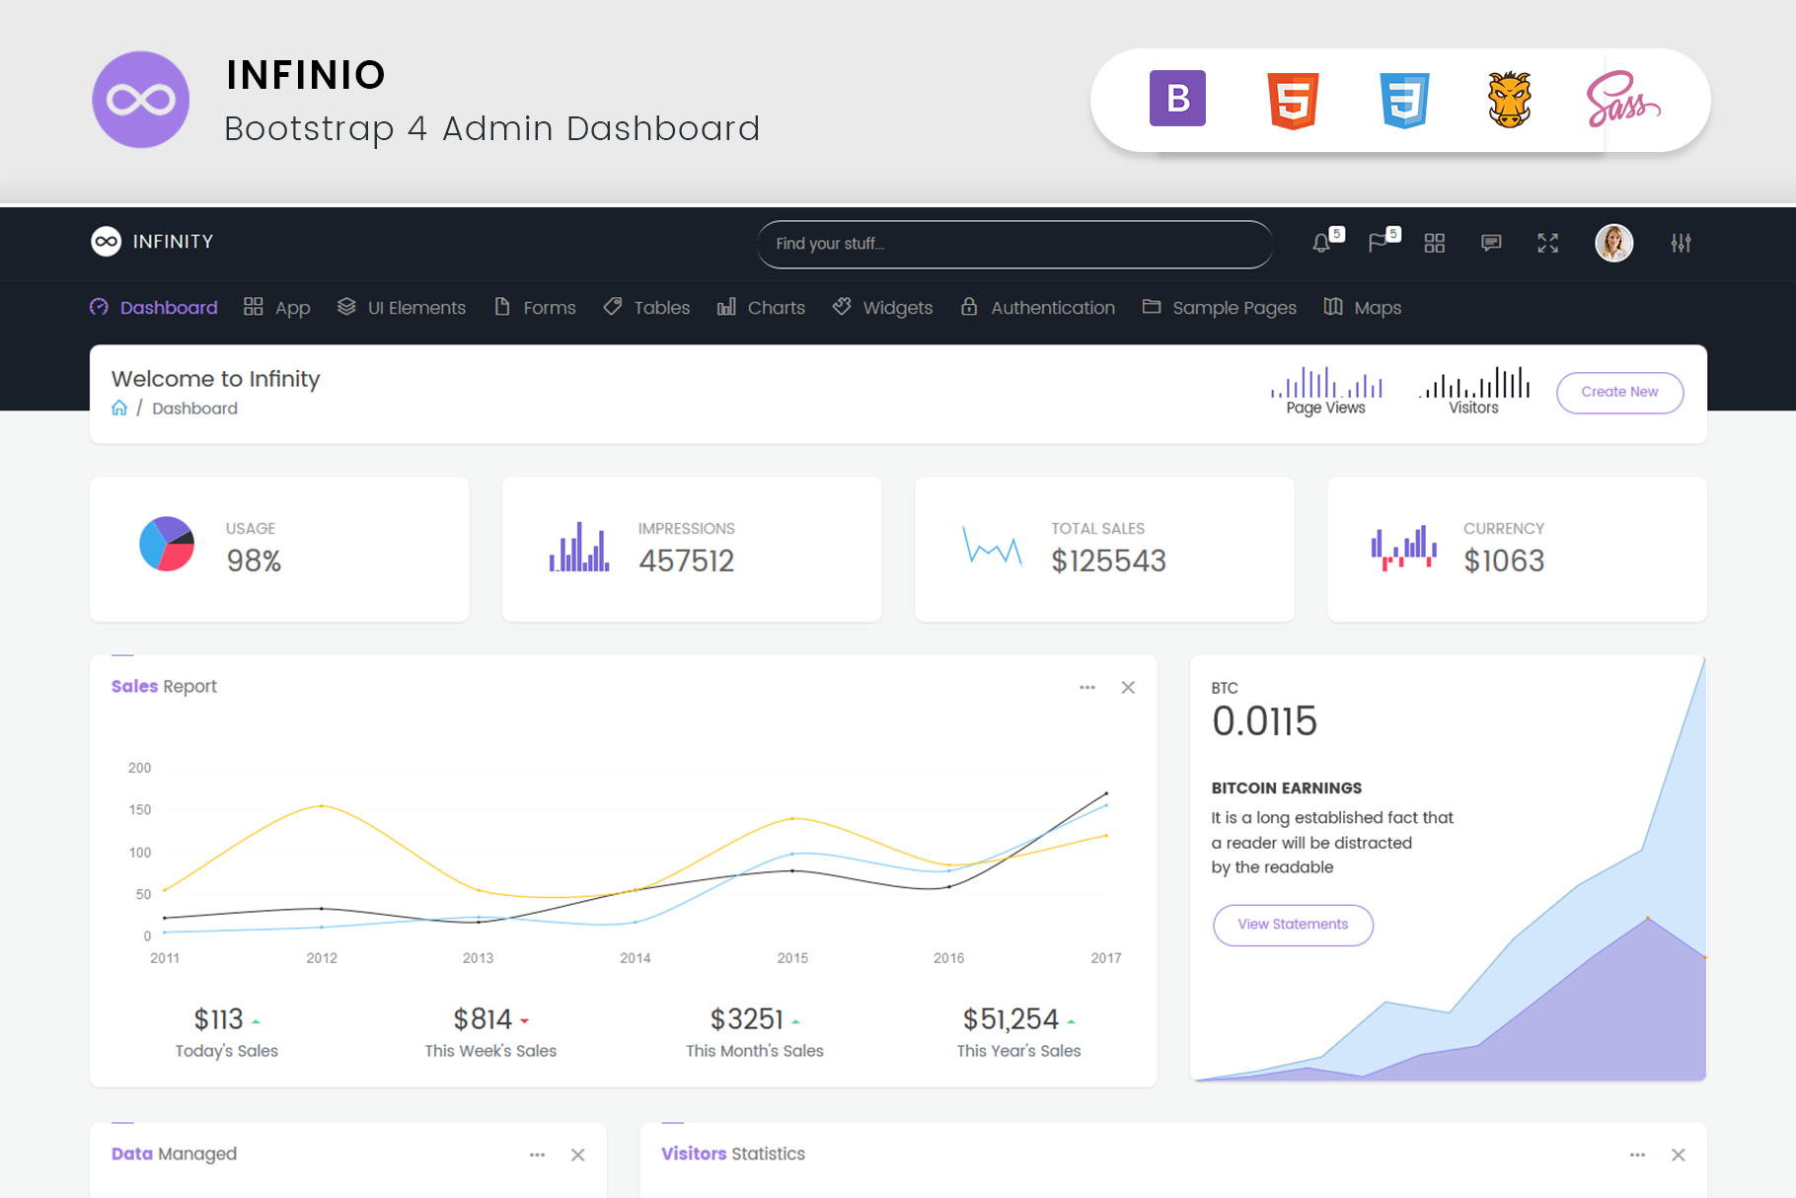Toggle fullscreen mode icon

click(1547, 244)
